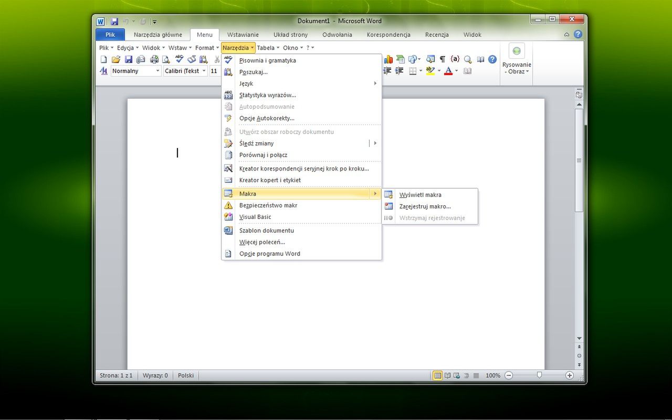Click the Font color A icon

[x=448, y=71]
